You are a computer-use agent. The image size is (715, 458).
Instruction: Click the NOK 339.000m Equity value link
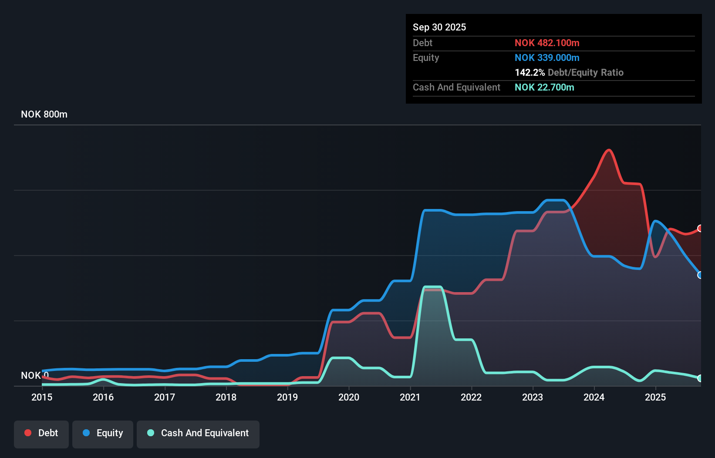click(x=546, y=57)
